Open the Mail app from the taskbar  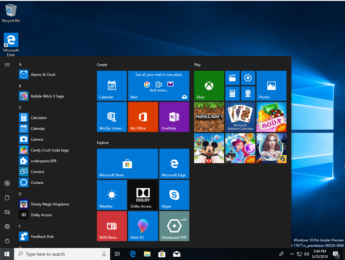click(177, 254)
